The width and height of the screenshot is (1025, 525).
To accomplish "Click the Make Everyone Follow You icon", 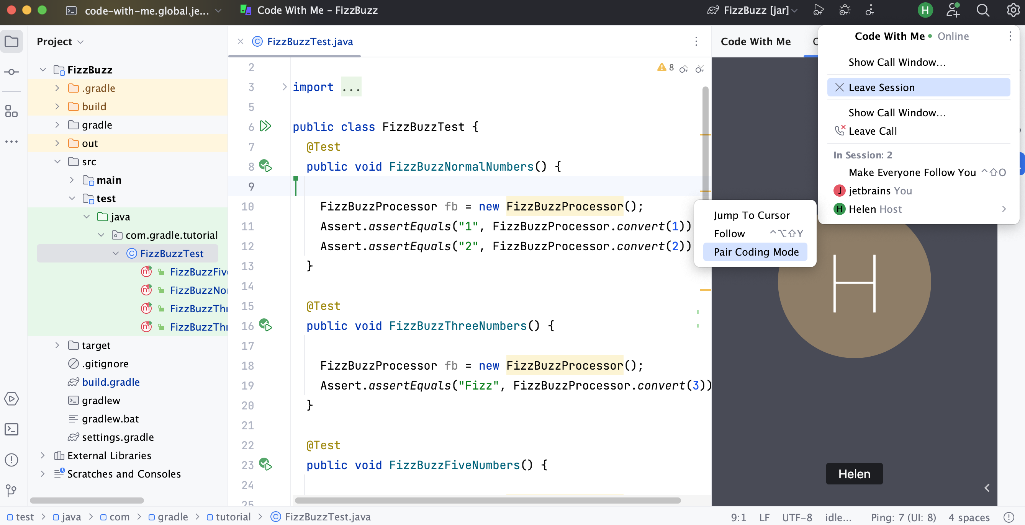I will pos(912,172).
